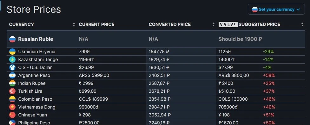Click the Should be 1900 ₽ text

(x=240, y=39)
